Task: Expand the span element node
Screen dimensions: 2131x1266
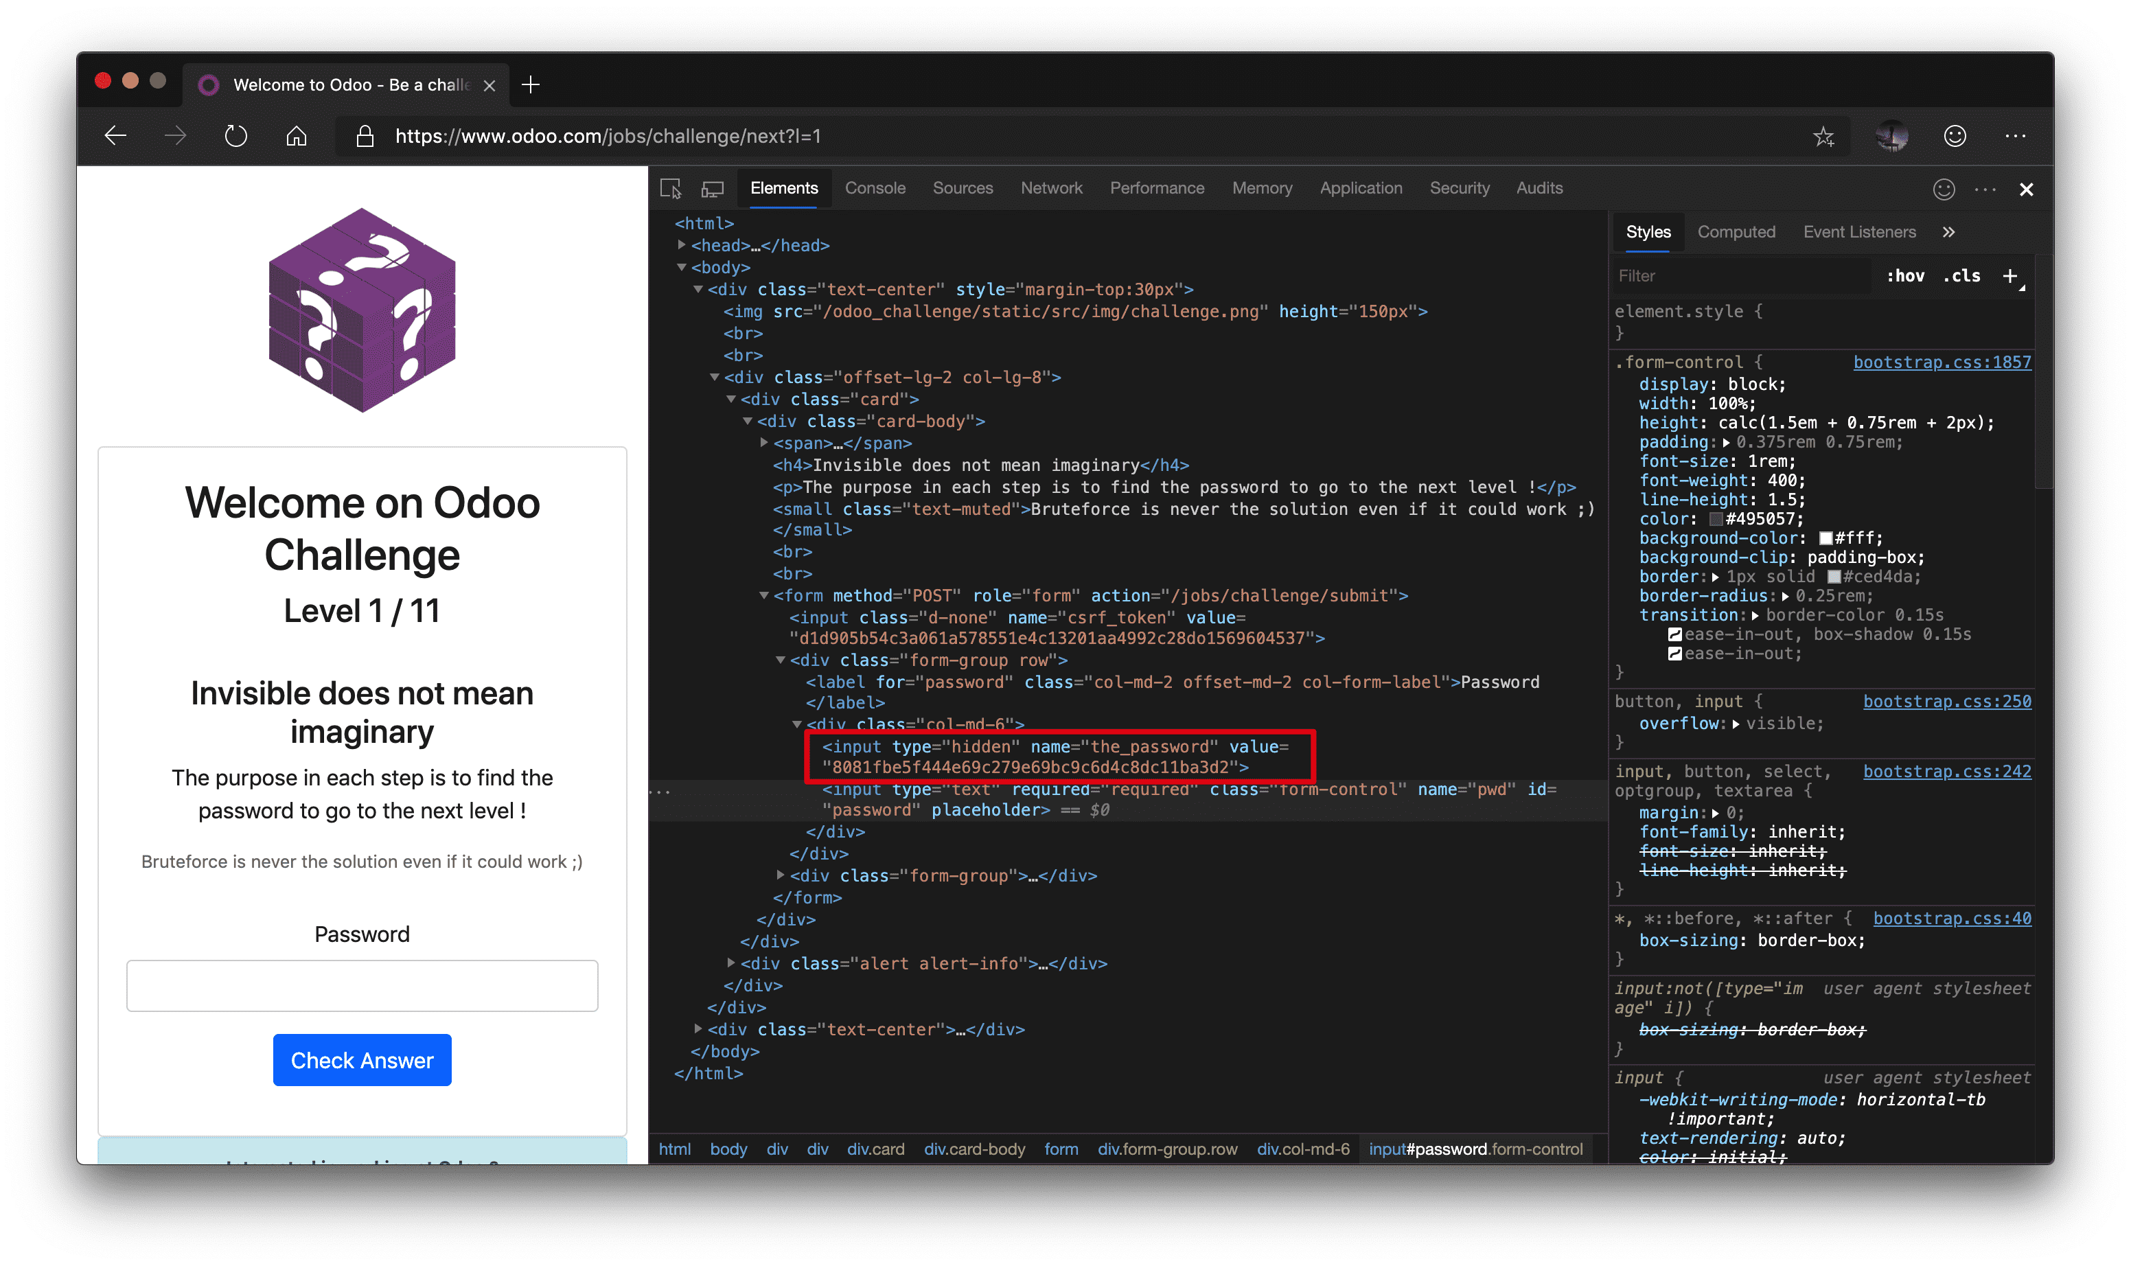Action: [x=764, y=443]
